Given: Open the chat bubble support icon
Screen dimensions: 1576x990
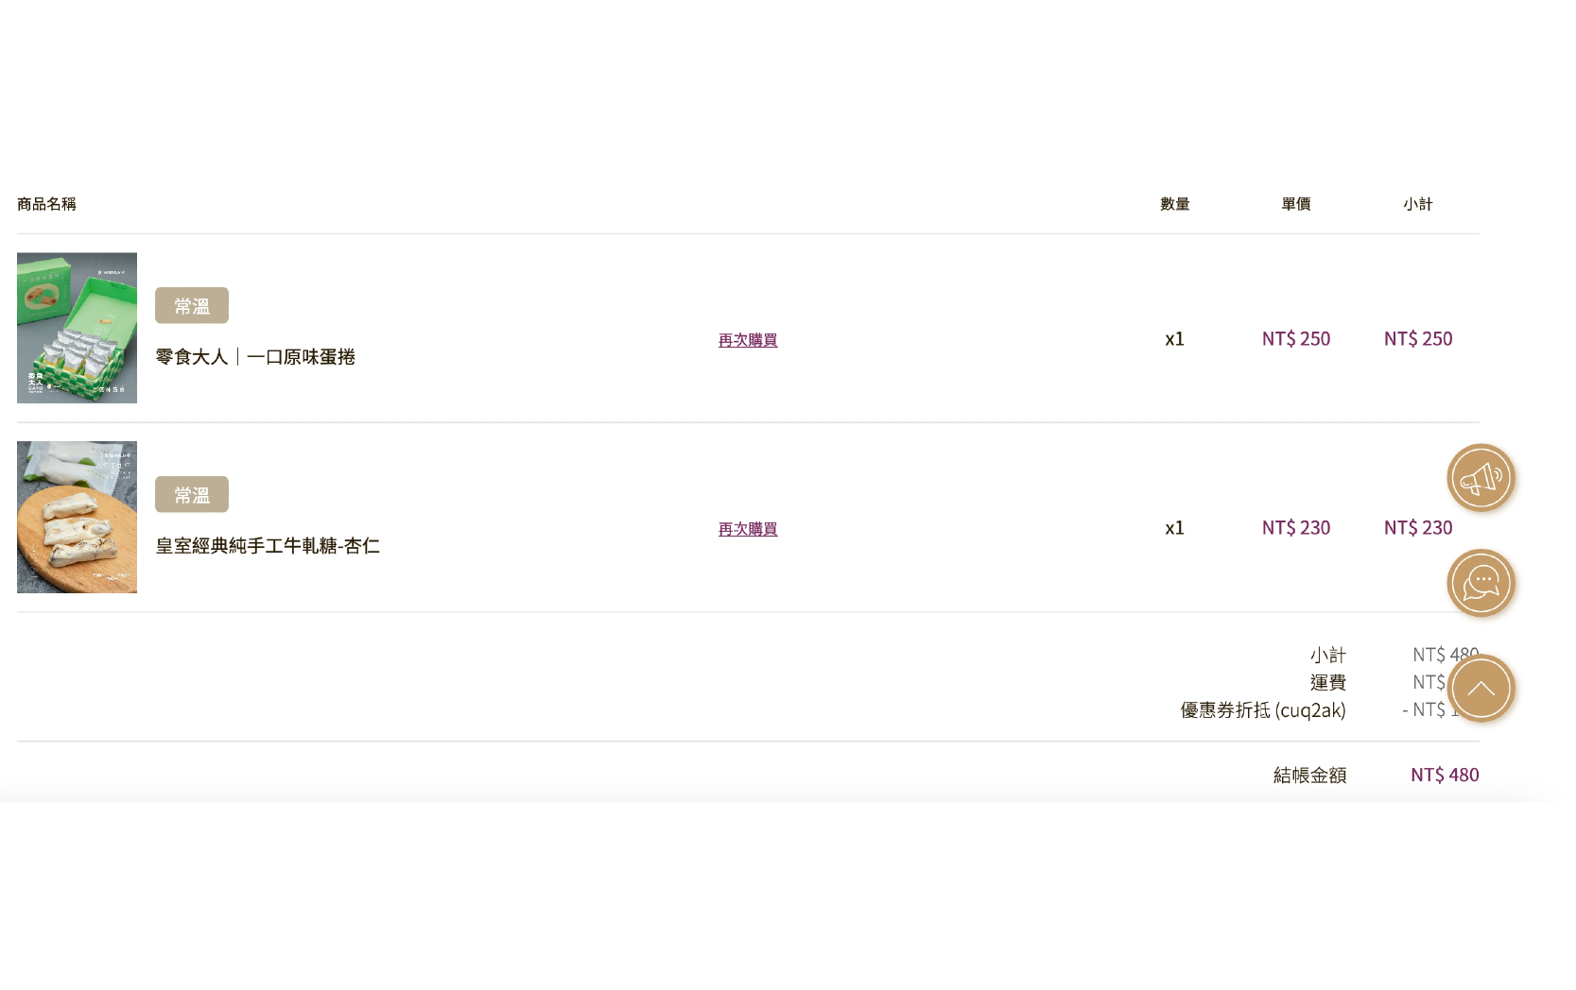Looking at the screenshot, I should (1481, 583).
